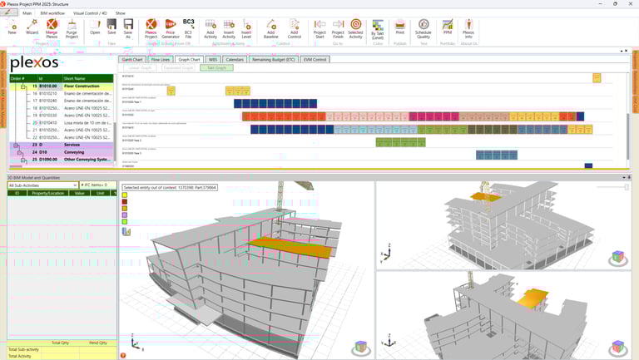639x360 pixels.
Task: Click the middle graph-type button beside Takt Graph
Action: 178,68
